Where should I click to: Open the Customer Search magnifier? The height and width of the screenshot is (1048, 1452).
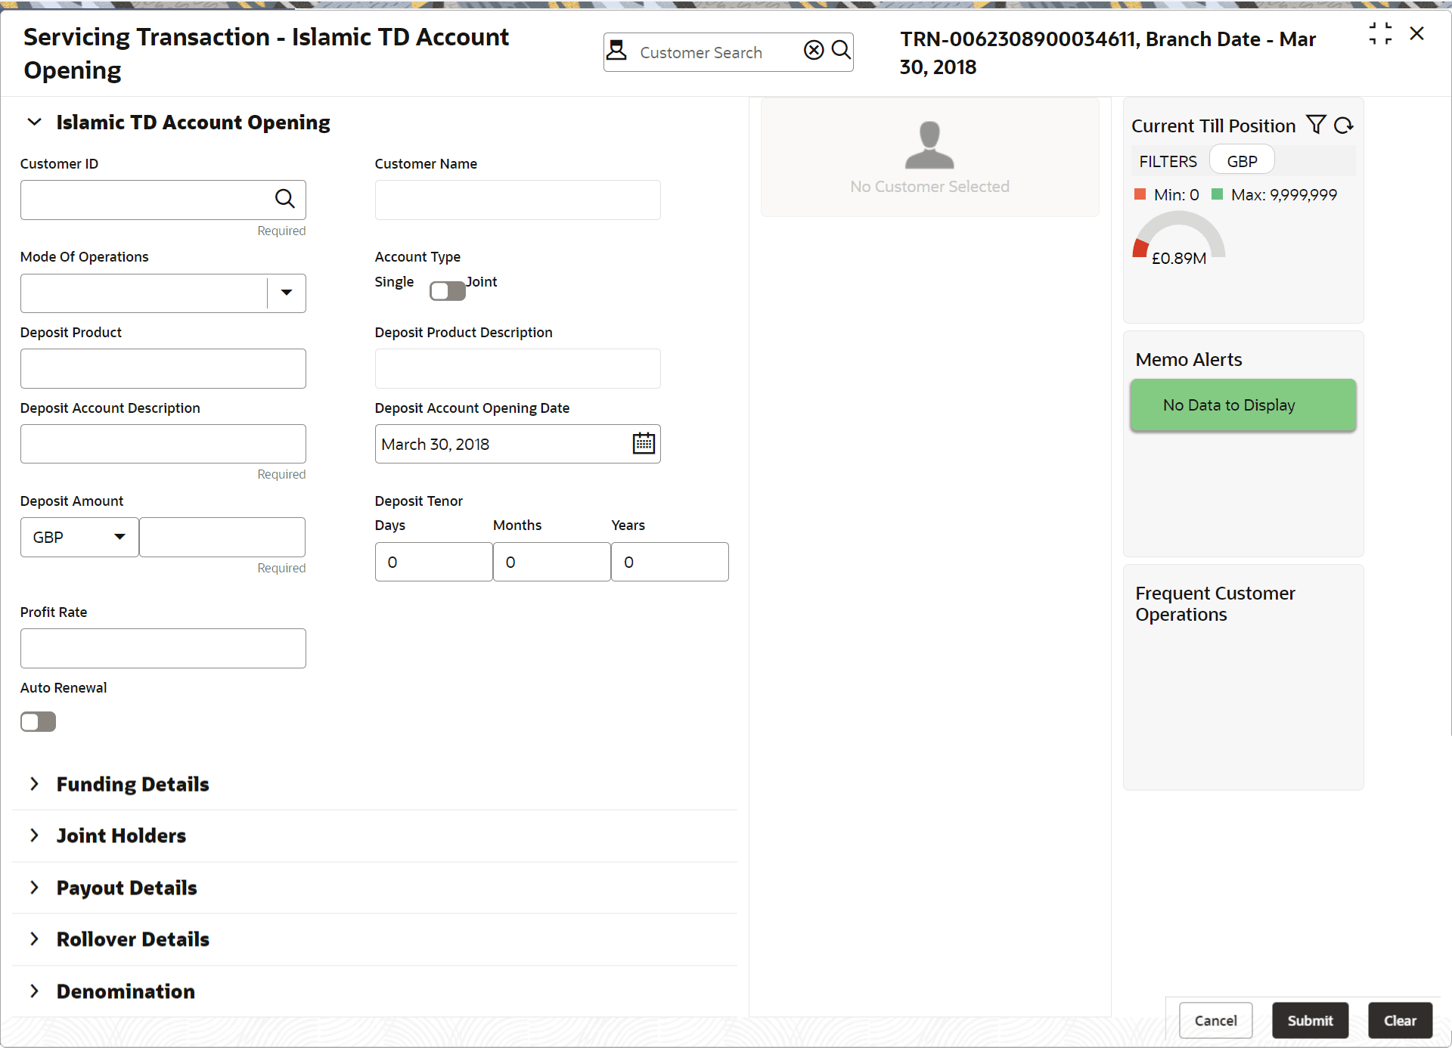pos(840,51)
